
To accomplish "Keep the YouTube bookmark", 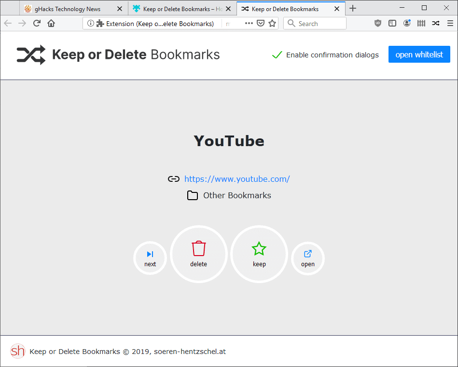I will point(259,254).
